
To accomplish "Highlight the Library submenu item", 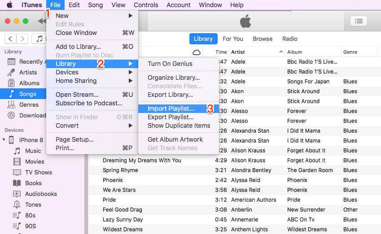I will pyautogui.click(x=92, y=64).
